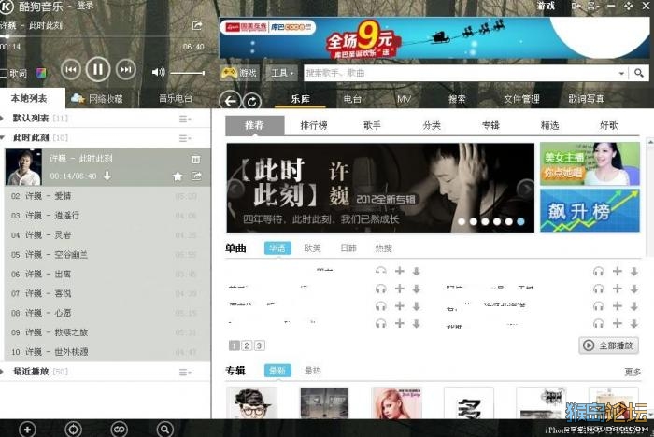Toggle the loop play mode icon
The height and width of the screenshot is (437, 654).
pos(120,430)
